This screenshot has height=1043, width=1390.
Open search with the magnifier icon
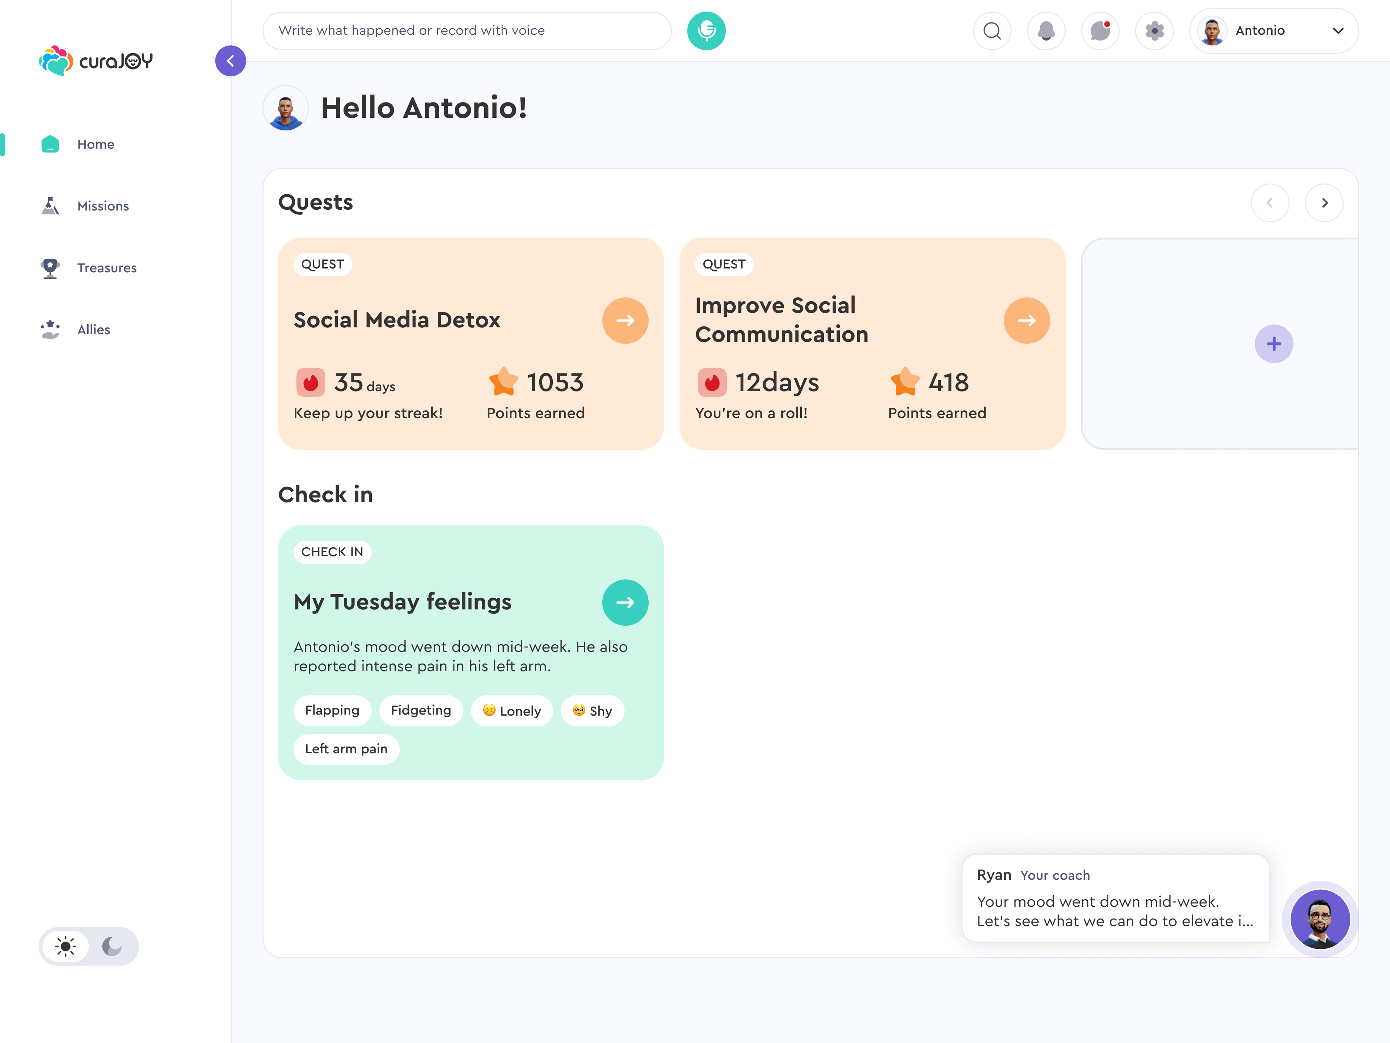click(x=992, y=30)
